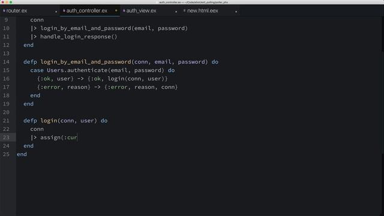This screenshot has width=384, height=216.
Task: Click line number 14 in the gutter
Action: pos(6,62)
